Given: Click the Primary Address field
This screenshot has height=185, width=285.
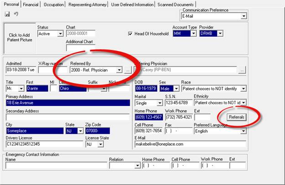Looking at the screenshot, I should (x=68, y=103).
